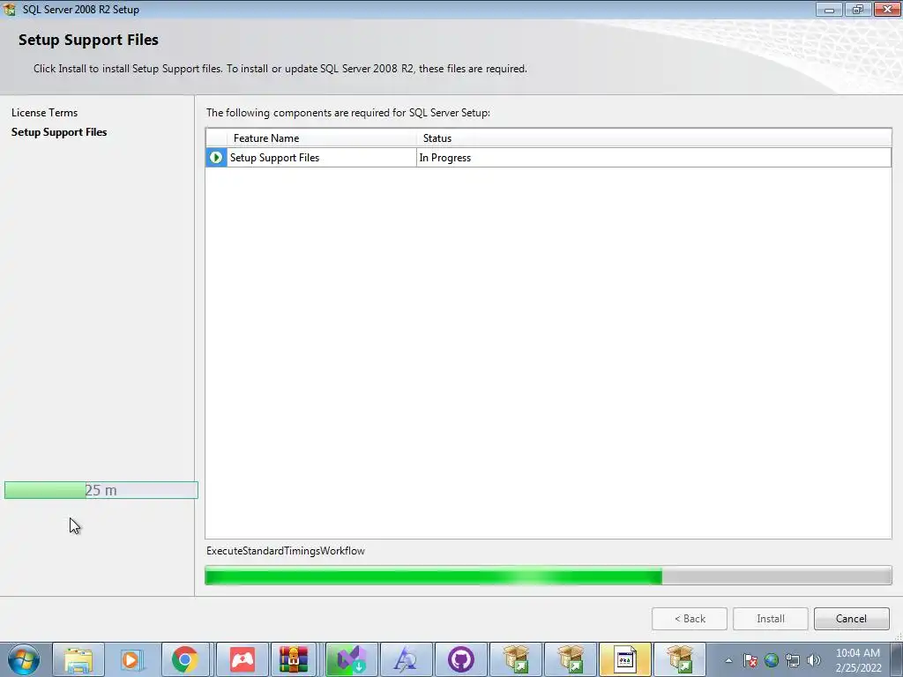The image size is (903, 677).
Task: Launch Windows Media Player from taskbar
Action: click(131, 659)
